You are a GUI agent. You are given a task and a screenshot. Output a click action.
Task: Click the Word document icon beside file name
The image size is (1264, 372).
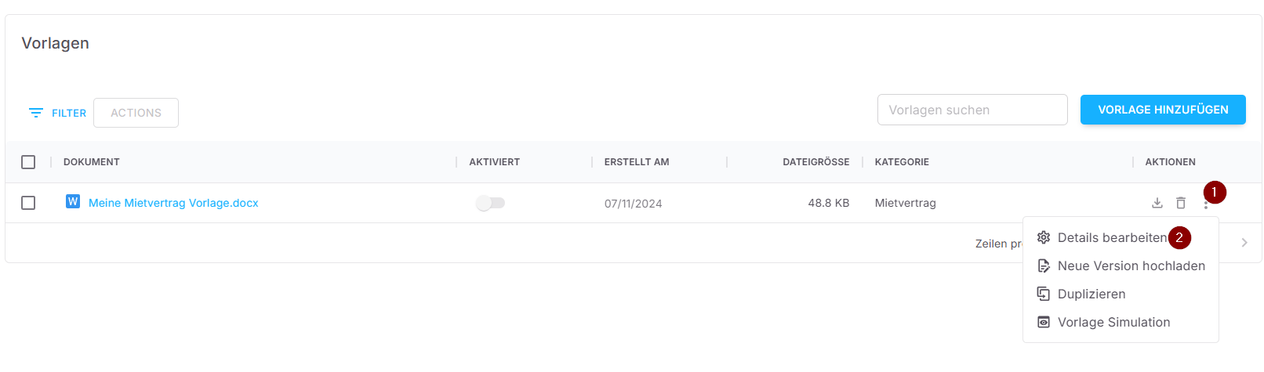pos(73,202)
